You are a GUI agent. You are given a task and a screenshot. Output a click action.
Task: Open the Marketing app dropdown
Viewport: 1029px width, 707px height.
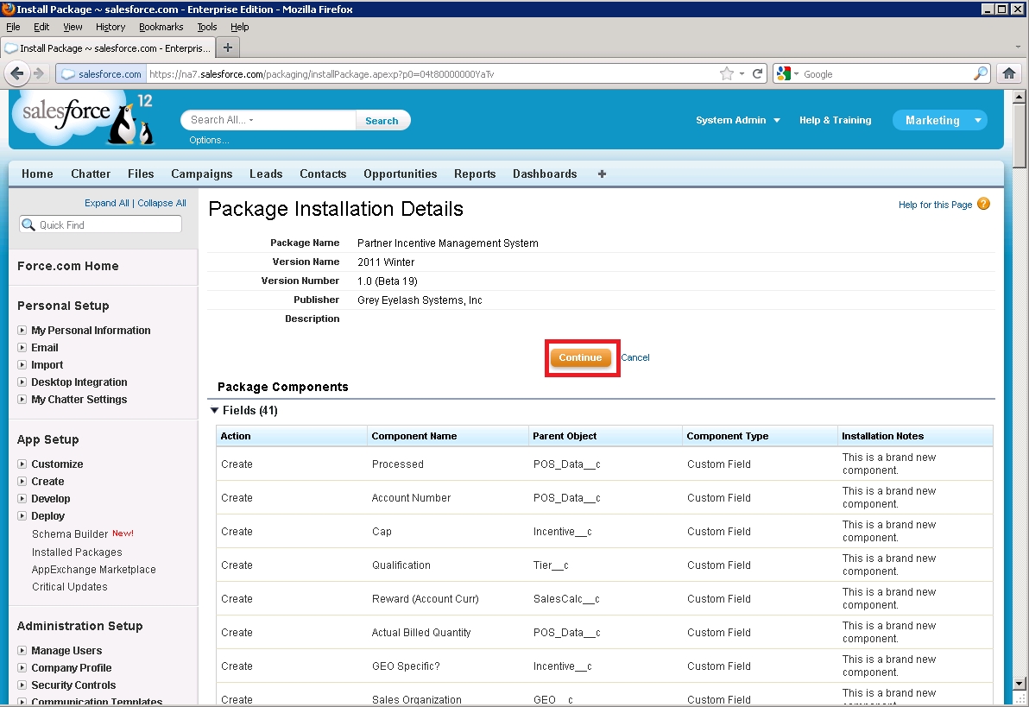tap(977, 121)
